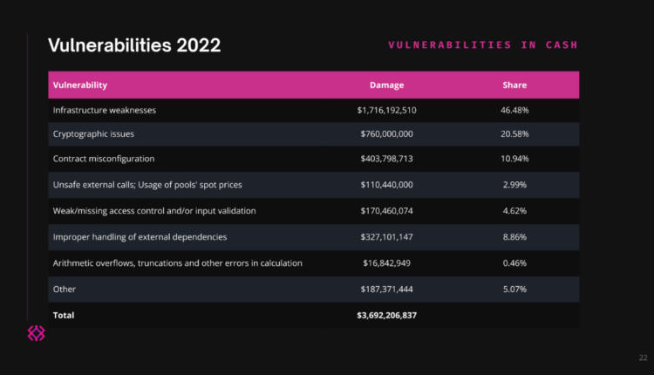Viewport: 654px width, 375px height.
Task: Click the 20.58% share value
Action: [514, 134]
